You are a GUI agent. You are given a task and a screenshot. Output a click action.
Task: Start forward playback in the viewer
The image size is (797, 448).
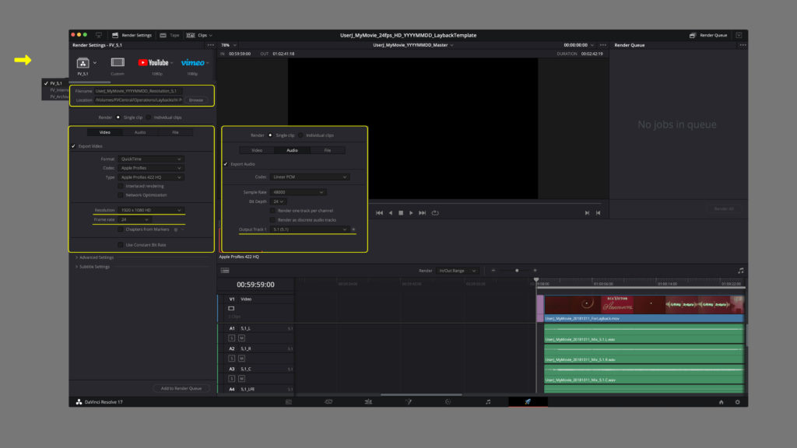[411, 213]
